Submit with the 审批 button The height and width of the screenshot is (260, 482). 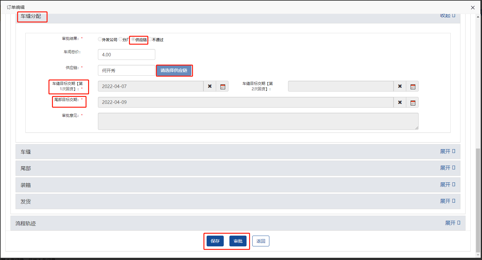click(238, 241)
